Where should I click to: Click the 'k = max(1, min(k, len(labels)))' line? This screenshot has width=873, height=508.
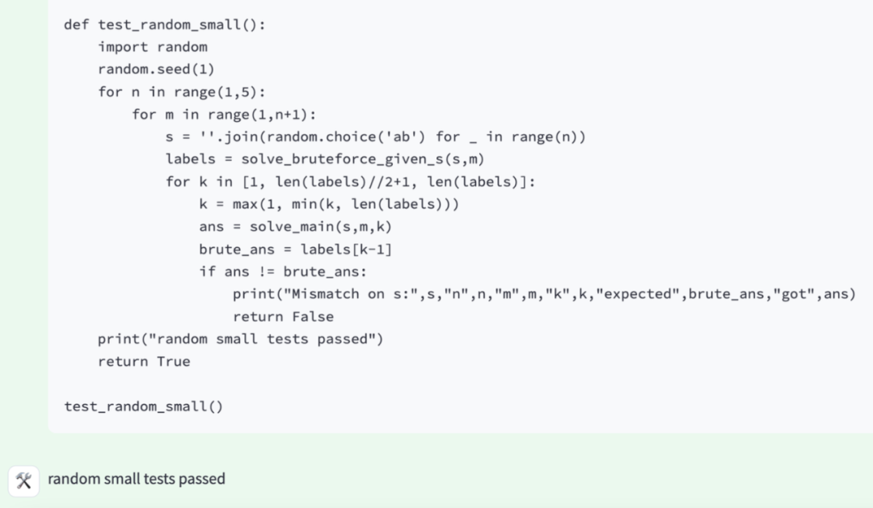click(329, 204)
